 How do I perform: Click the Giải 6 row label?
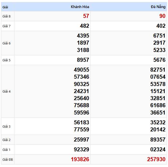pos(6,43)
